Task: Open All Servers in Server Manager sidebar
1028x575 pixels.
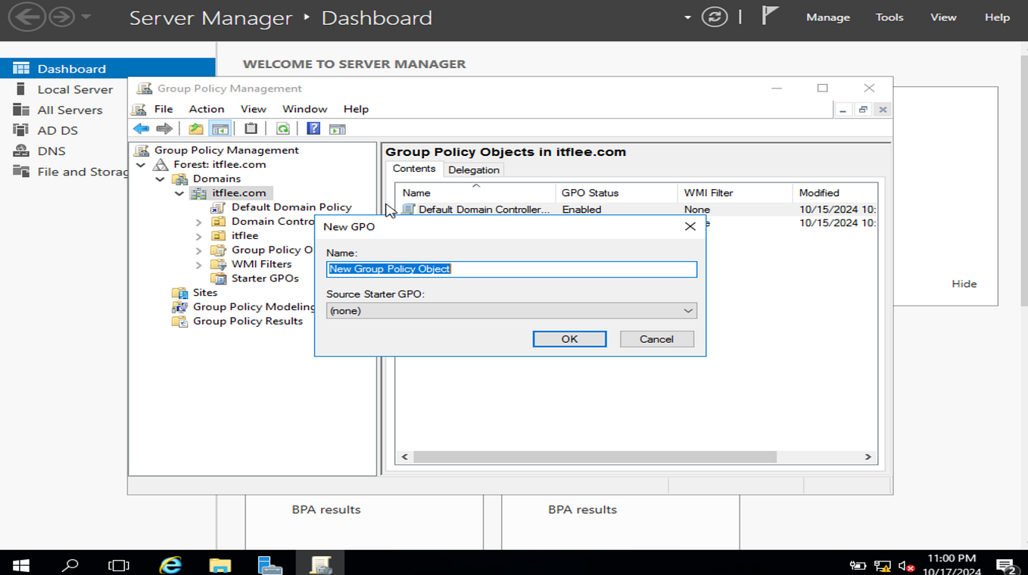Action: 70,110
